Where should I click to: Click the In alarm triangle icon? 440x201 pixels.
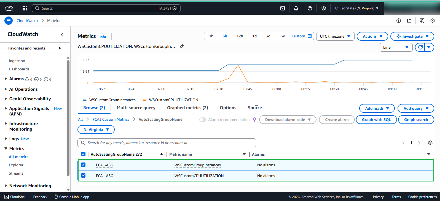pyautogui.click(x=27, y=79)
